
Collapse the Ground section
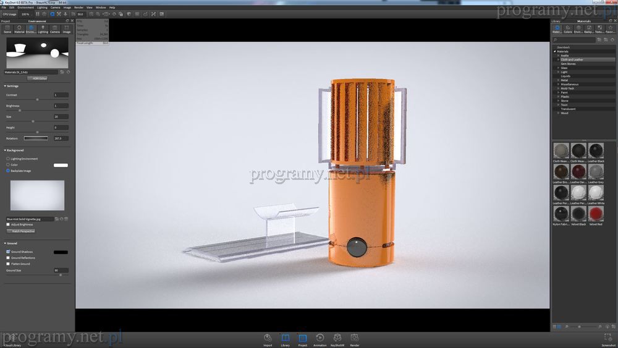5,244
